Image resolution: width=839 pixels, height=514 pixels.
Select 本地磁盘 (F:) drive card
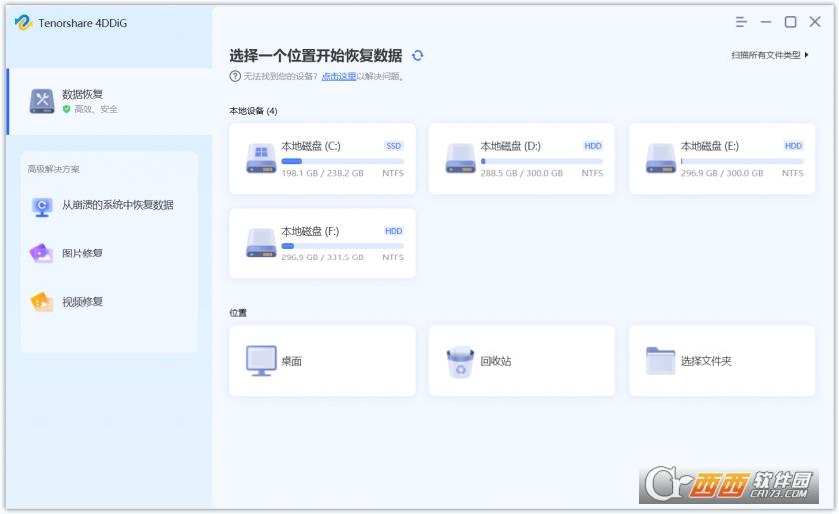(x=322, y=244)
